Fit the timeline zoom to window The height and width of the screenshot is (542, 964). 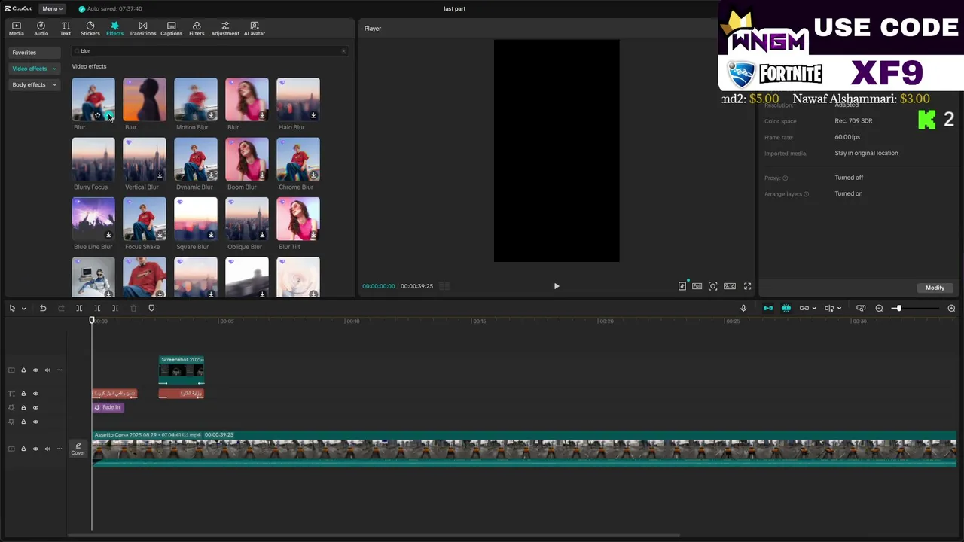(861, 308)
